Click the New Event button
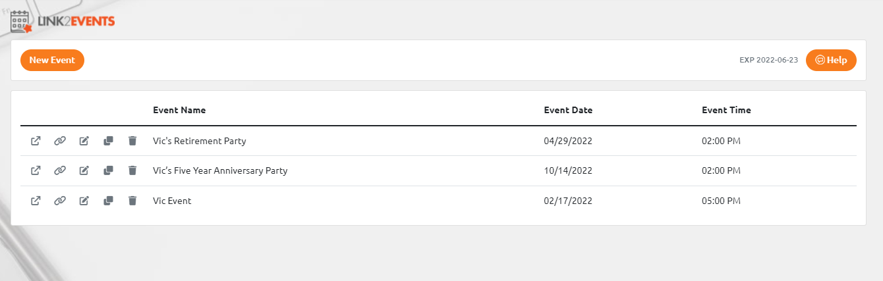This screenshot has width=883, height=281. click(52, 60)
